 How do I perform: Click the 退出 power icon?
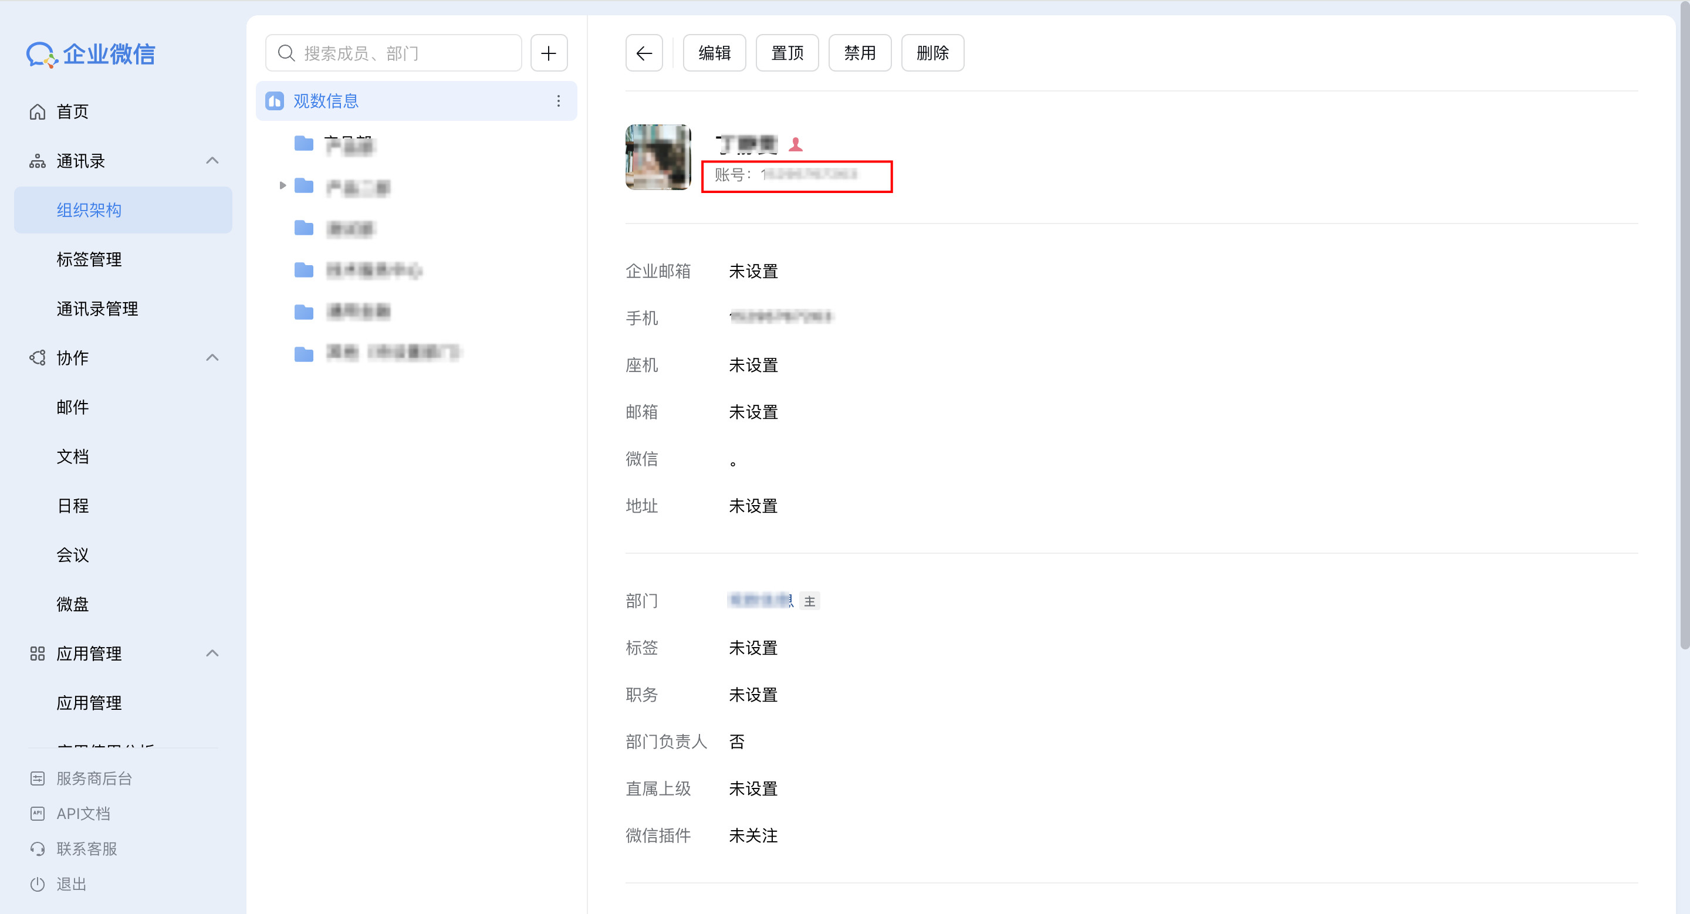point(38,884)
